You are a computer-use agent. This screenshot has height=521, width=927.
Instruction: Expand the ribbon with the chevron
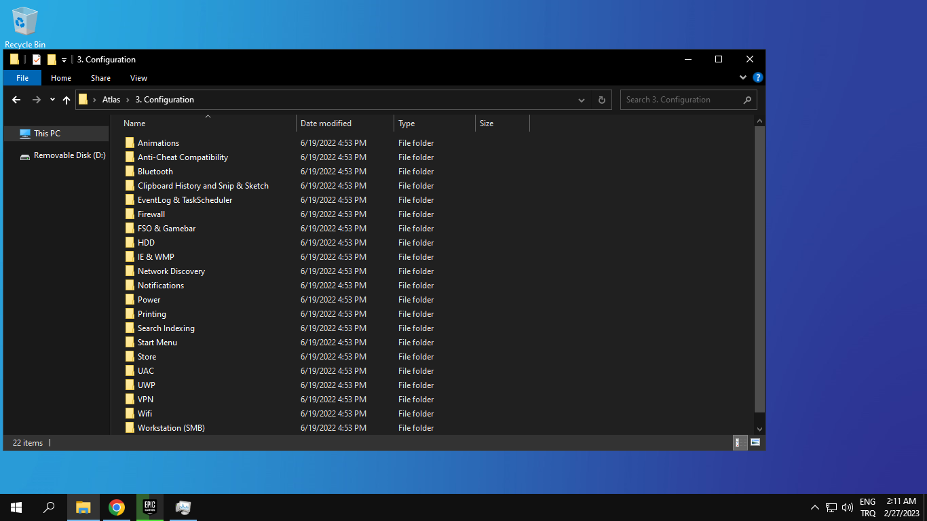coord(743,78)
